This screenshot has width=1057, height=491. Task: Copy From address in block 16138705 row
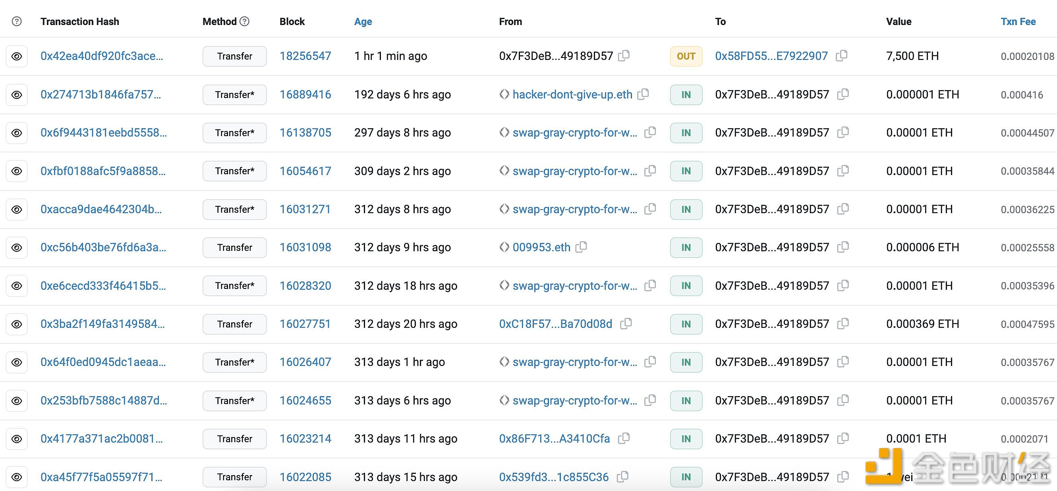pyautogui.click(x=650, y=132)
